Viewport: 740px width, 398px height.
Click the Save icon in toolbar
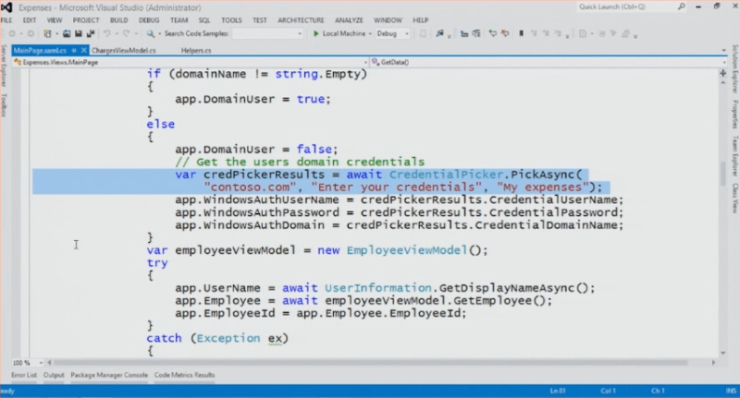[x=79, y=33]
